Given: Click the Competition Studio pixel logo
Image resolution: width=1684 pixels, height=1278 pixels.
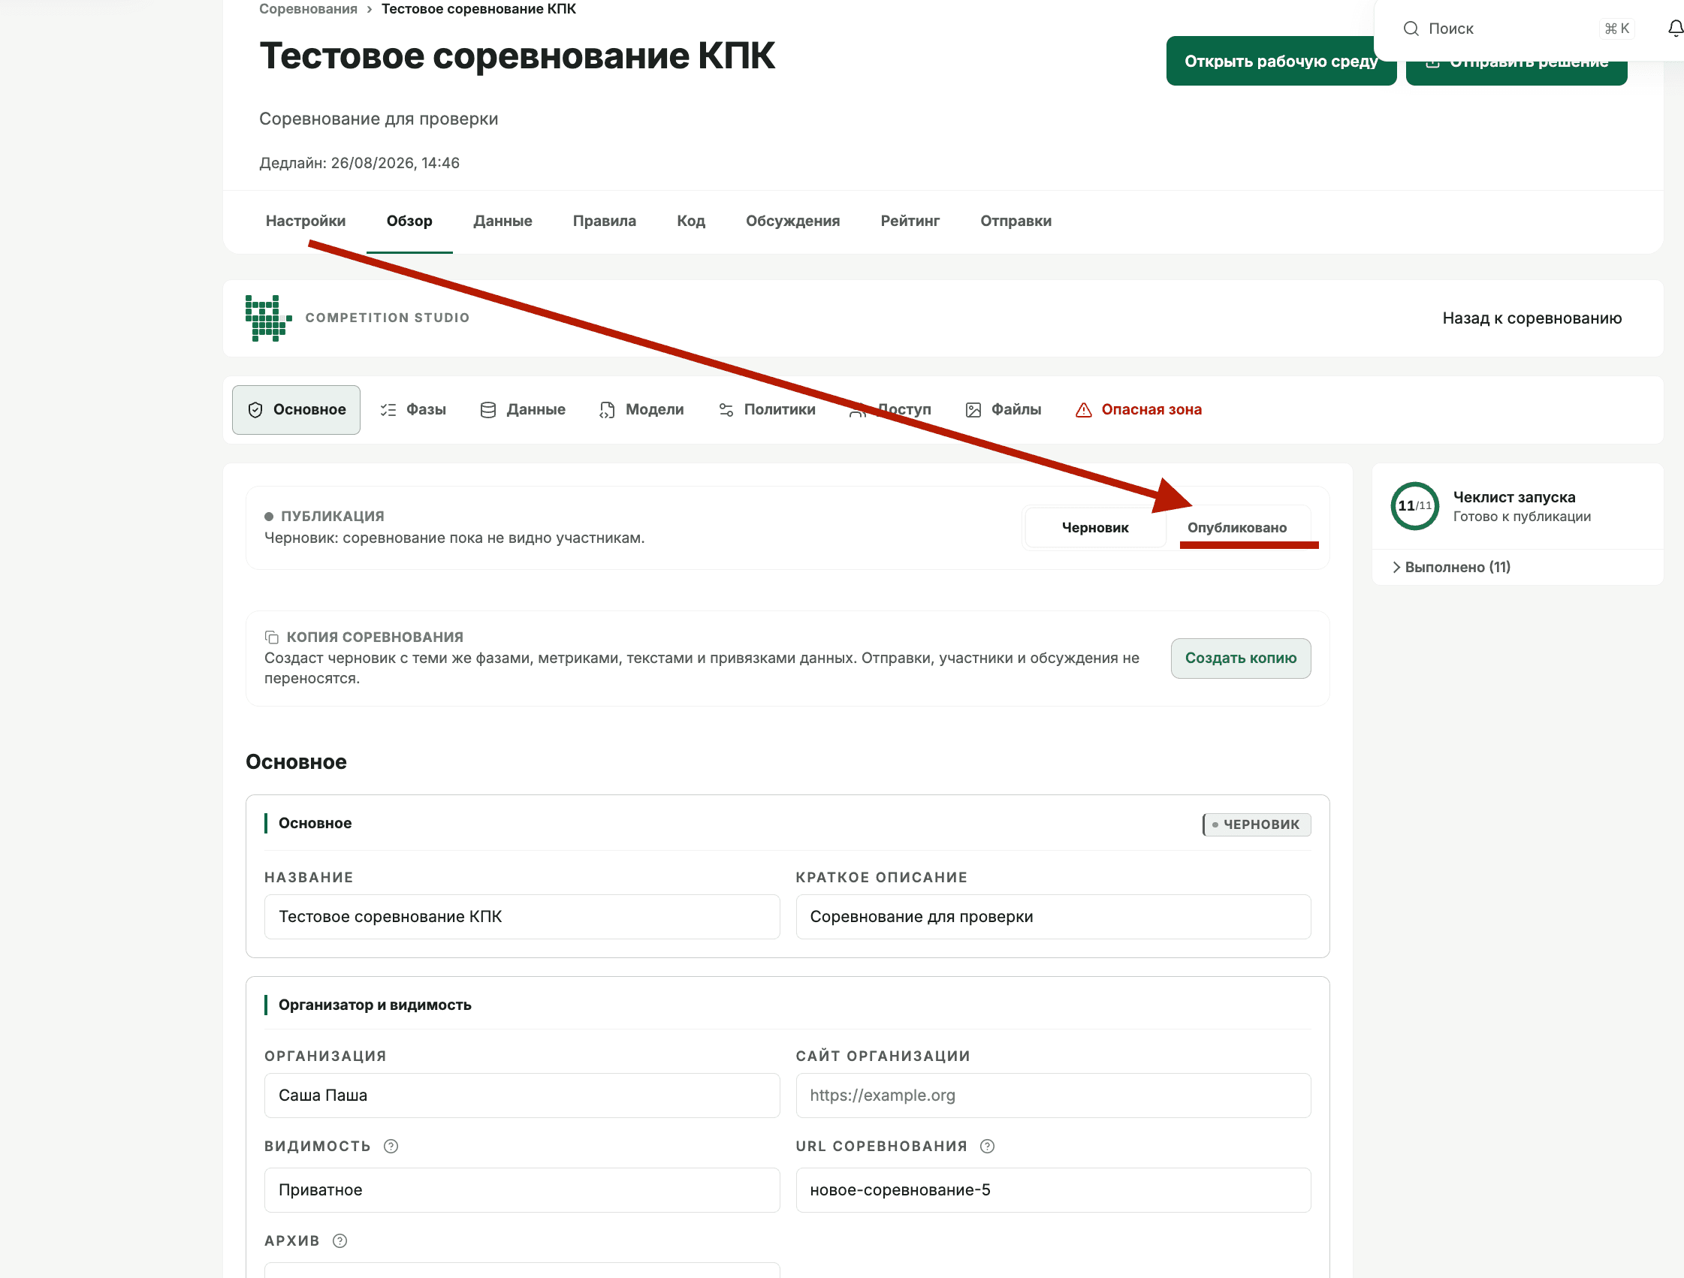Looking at the screenshot, I should [x=268, y=318].
